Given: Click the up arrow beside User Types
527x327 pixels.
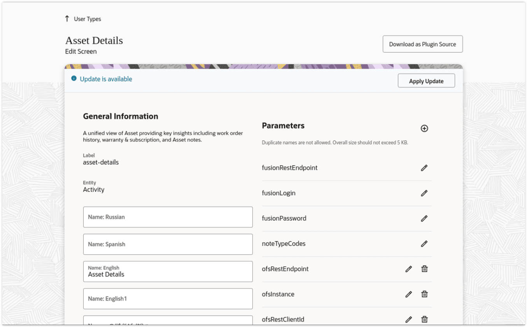Looking at the screenshot, I should coord(67,19).
